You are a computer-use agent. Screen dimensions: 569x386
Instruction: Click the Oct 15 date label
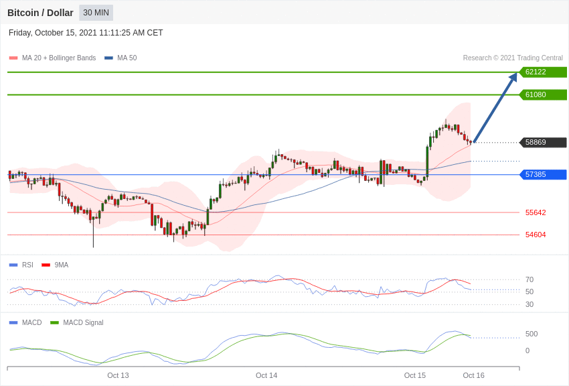click(x=415, y=375)
